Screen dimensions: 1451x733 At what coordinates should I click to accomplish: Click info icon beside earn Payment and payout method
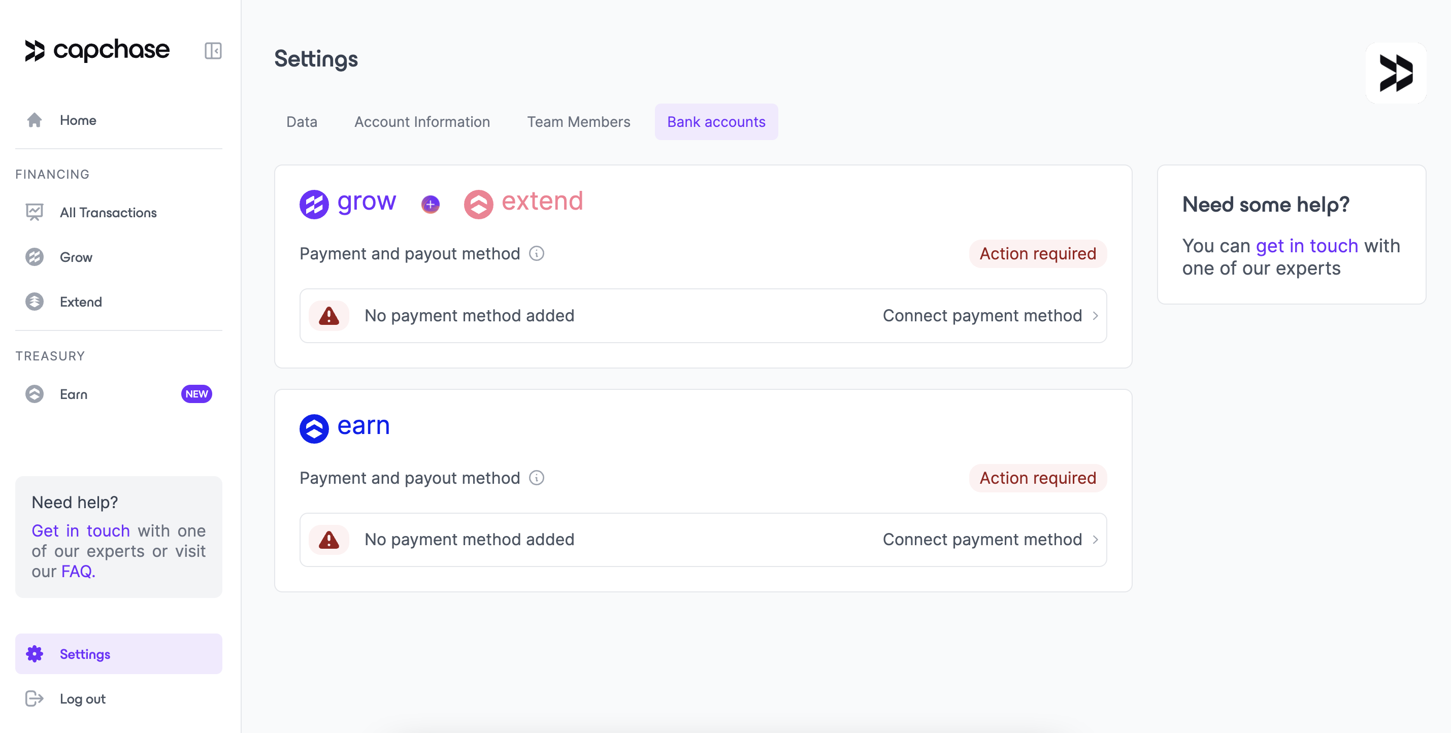click(x=536, y=477)
